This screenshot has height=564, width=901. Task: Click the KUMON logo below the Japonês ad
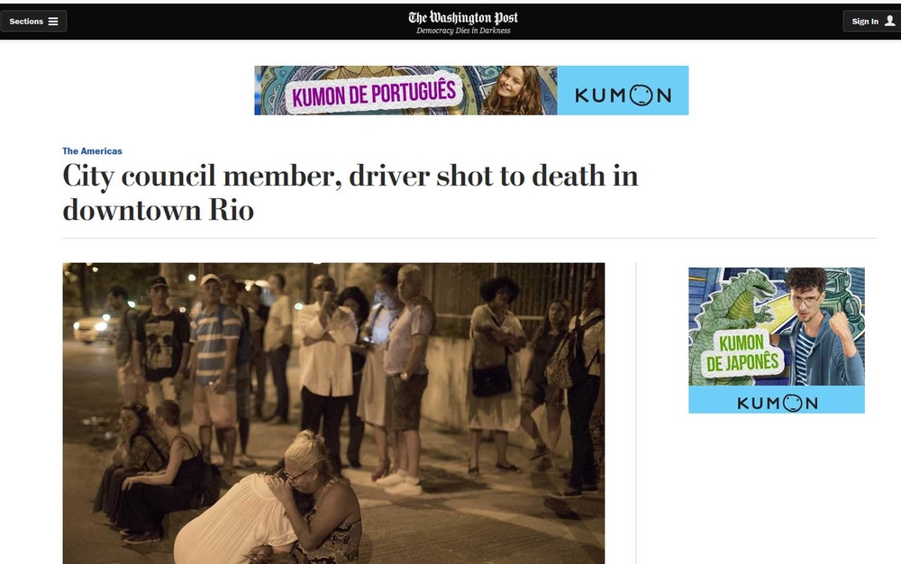tap(777, 404)
